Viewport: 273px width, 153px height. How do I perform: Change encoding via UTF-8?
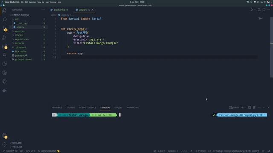(183, 151)
